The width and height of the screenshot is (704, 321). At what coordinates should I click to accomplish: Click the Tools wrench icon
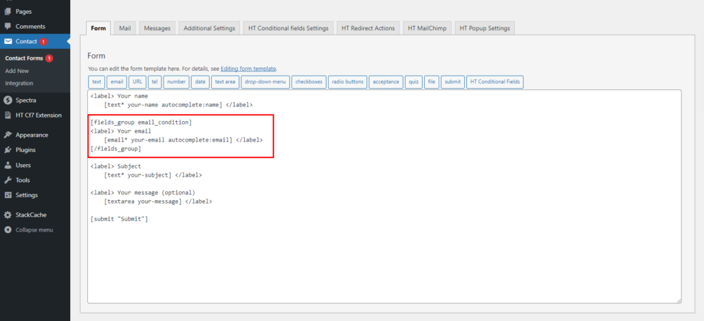(8, 180)
